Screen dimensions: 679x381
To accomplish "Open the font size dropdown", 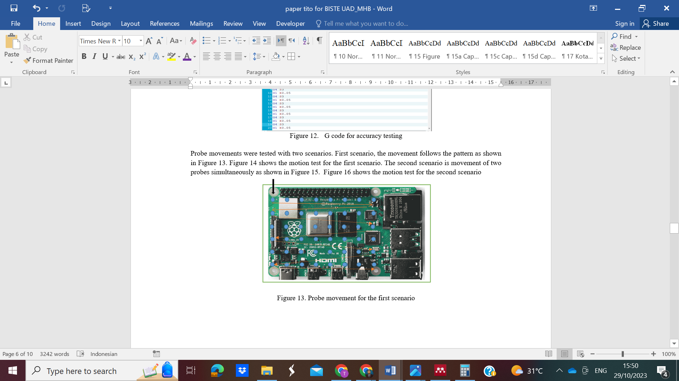I will (x=141, y=41).
